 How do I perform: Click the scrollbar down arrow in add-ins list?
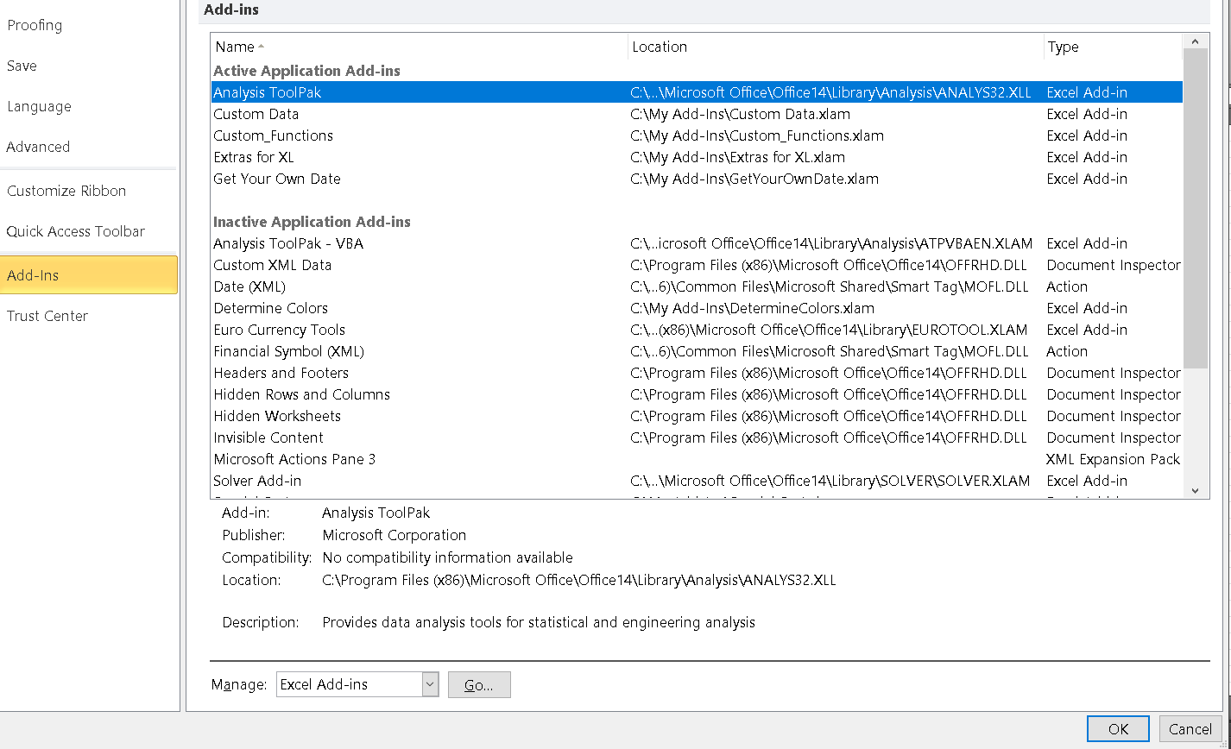click(x=1195, y=490)
